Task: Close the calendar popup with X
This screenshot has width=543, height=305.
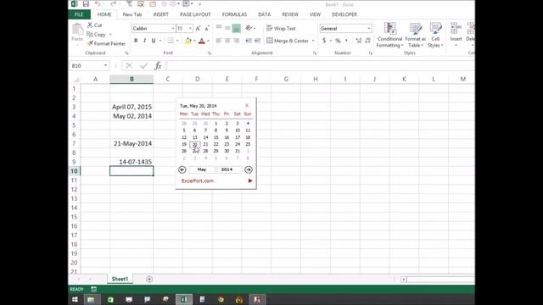Action: click(x=247, y=105)
